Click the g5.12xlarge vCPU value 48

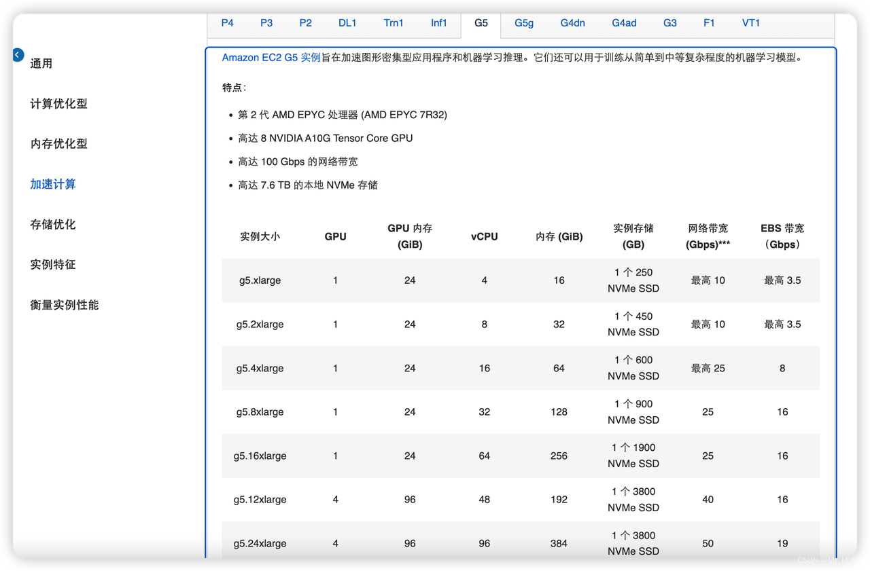[x=485, y=499]
